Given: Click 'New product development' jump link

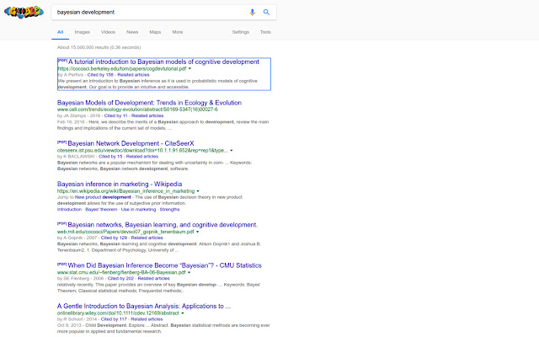Looking at the screenshot, I should coord(103,197).
